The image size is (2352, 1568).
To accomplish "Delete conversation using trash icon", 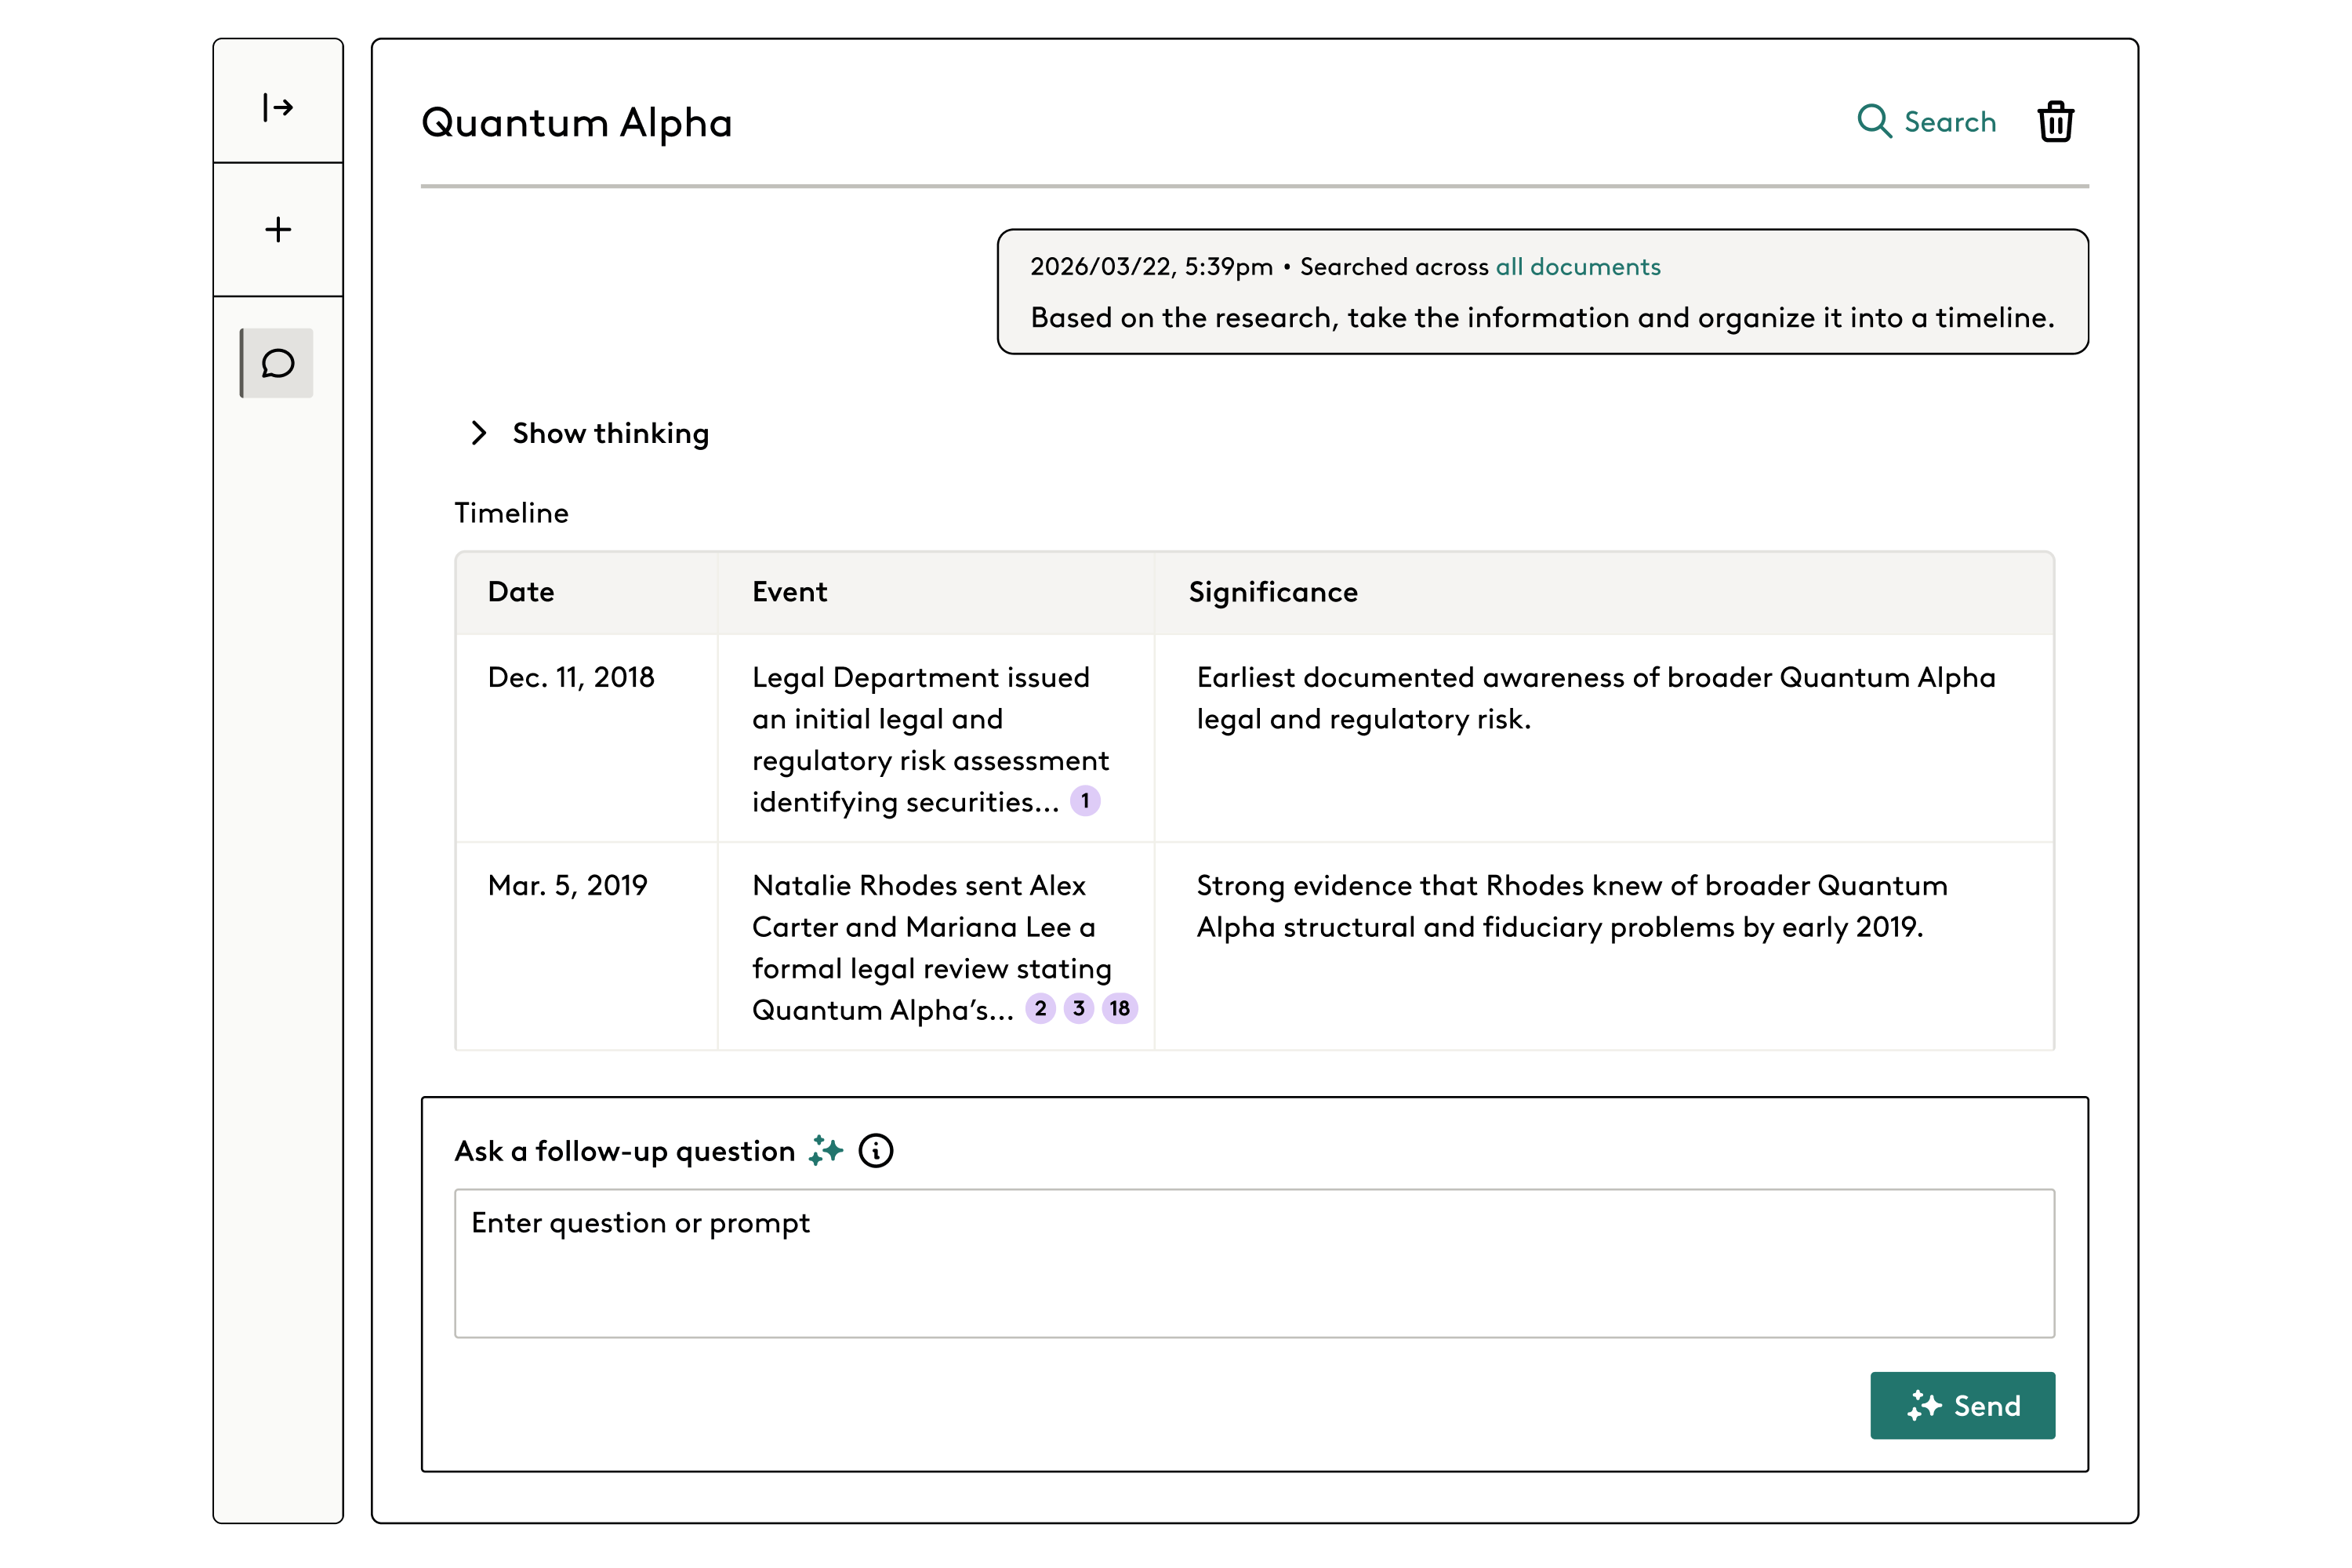I will [2055, 122].
